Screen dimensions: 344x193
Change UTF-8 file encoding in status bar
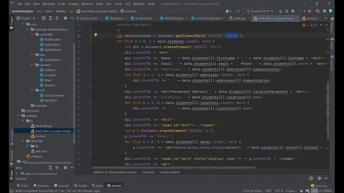(278, 191)
